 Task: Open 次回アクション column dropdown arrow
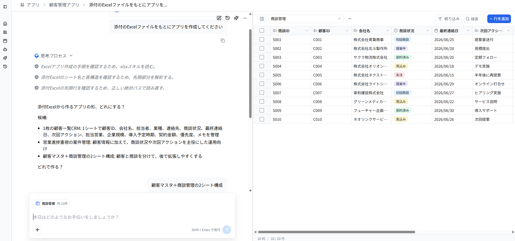508,31
